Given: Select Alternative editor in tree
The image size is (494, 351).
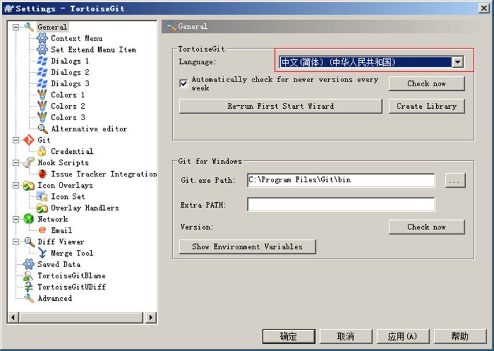Looking at the screenshot, I should 89,129.
